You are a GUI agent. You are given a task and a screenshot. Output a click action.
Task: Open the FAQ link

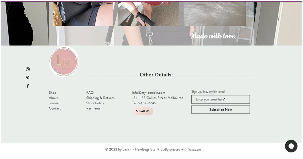(x=90, y=93)
